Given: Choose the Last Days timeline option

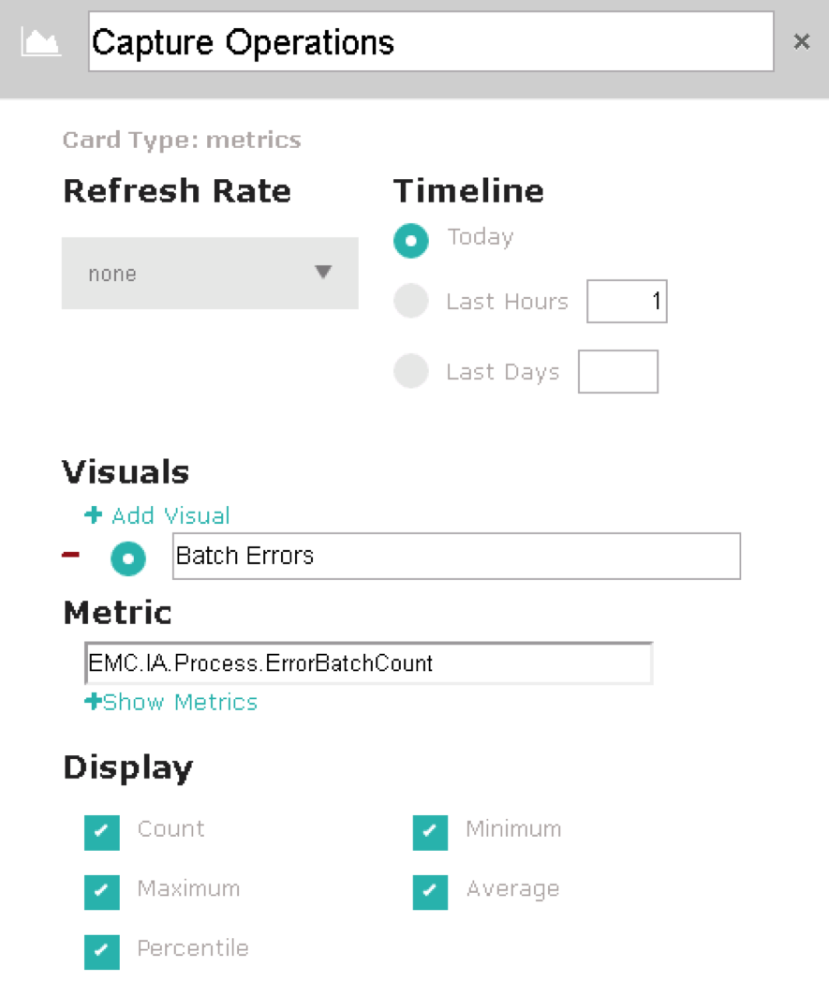Looking at the screenshot, I should 410,371.
